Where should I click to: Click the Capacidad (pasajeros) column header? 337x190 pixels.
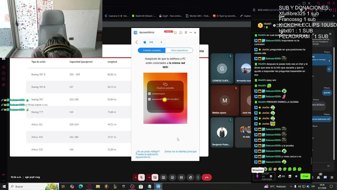(x=81, y=62)
